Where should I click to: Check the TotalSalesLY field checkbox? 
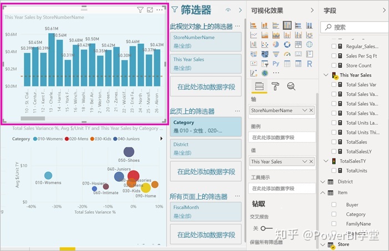click(334, 151)
